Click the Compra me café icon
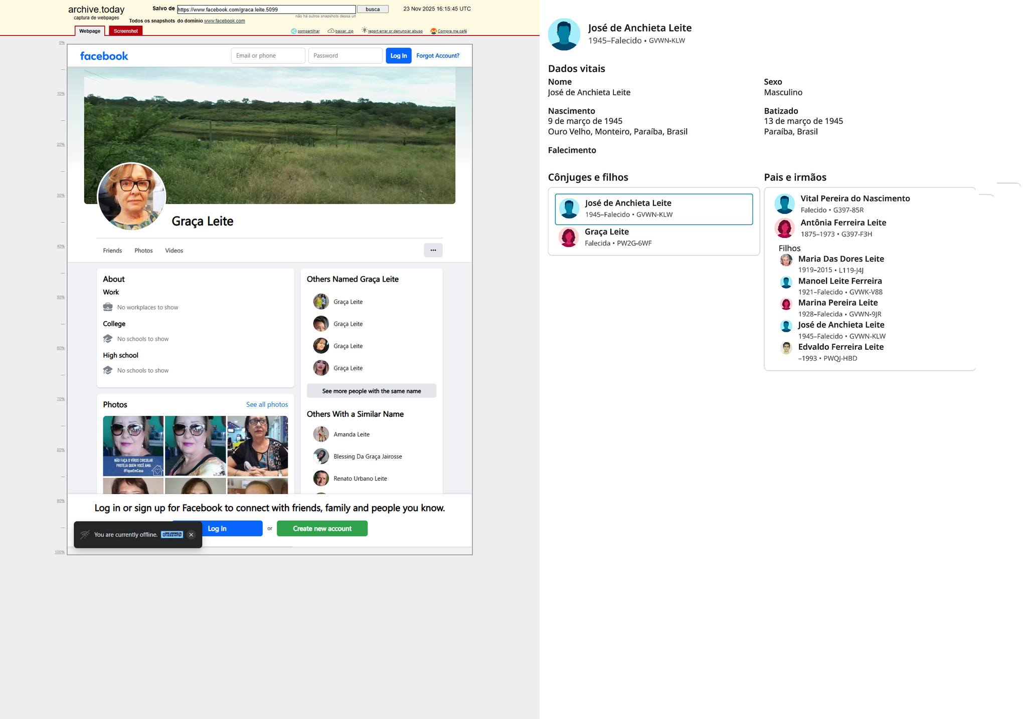Image resolution: width=1027 pixels, height=719 pixels. coord(434,31)
